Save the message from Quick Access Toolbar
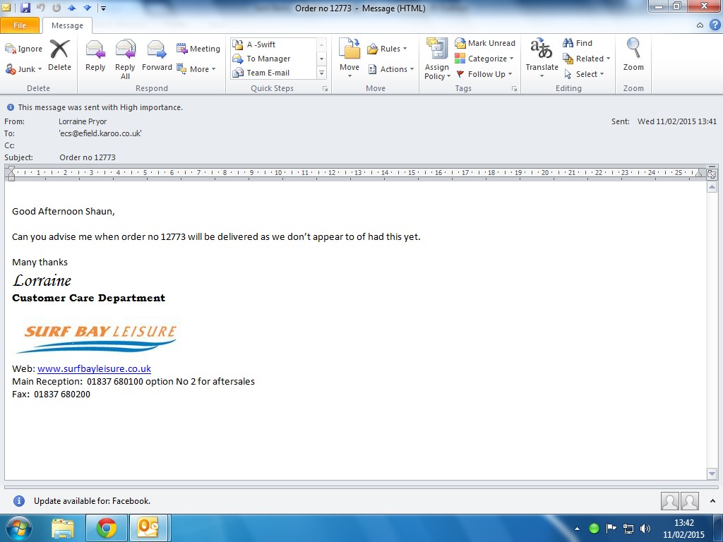Image resolution: width=723 pixels, height=542 pixels. click(x=25, y=8)
